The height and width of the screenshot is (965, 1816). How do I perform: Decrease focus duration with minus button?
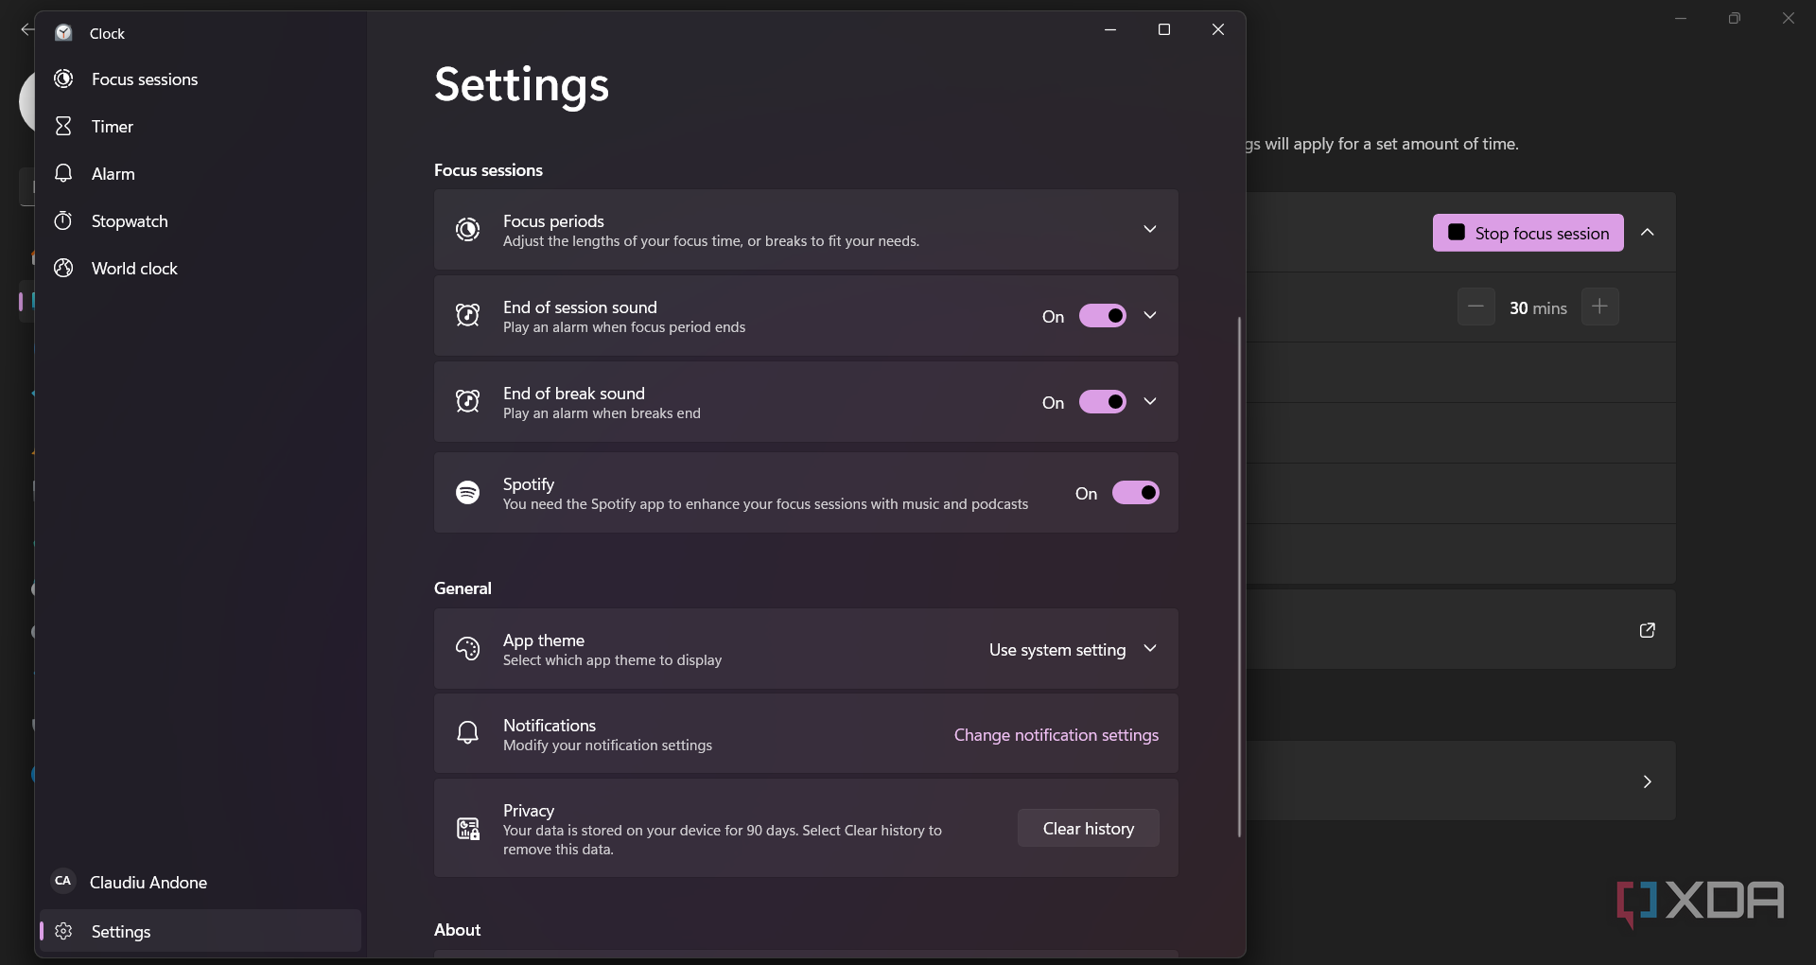[x=1475, y=307]
